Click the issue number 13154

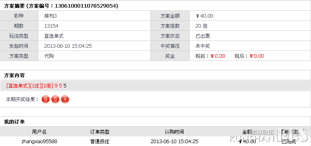pyautogui.click(x=51, y=26)
